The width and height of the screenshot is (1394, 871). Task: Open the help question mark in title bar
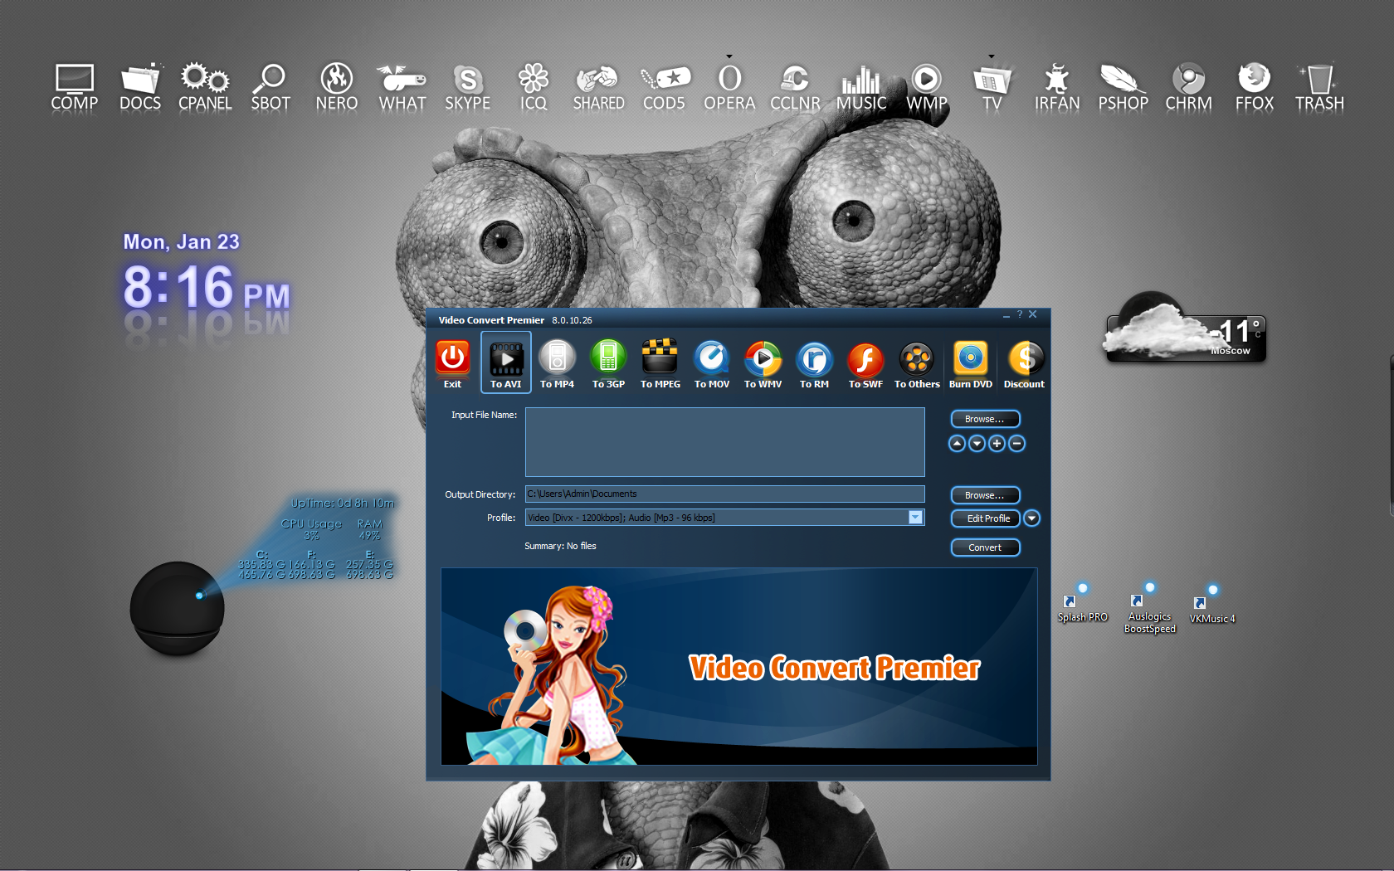1020,314
